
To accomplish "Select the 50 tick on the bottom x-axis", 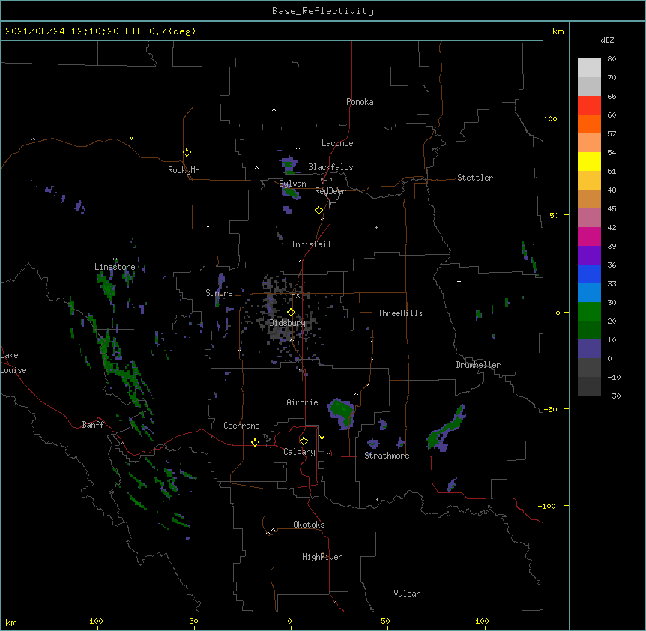I will point(385,621).
